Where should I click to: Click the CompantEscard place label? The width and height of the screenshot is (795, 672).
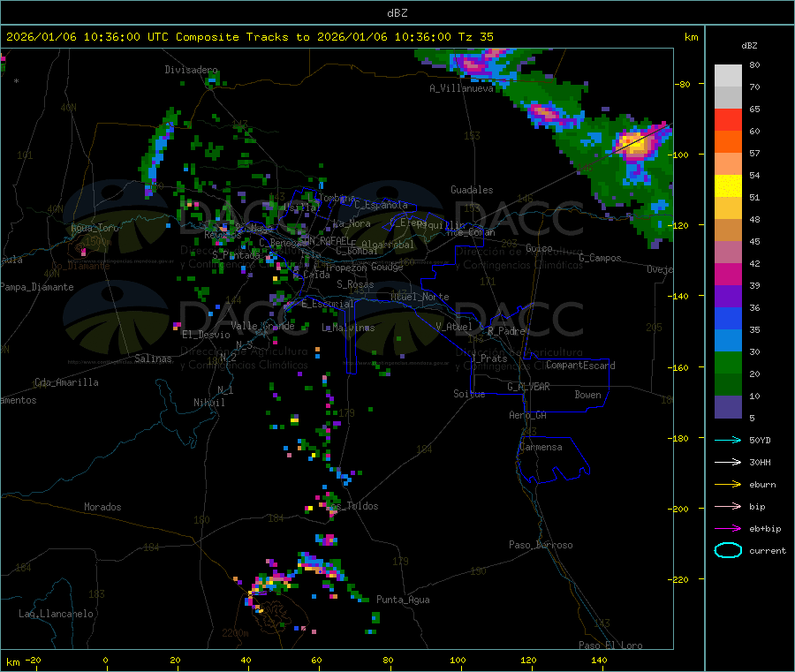(580, 365)
